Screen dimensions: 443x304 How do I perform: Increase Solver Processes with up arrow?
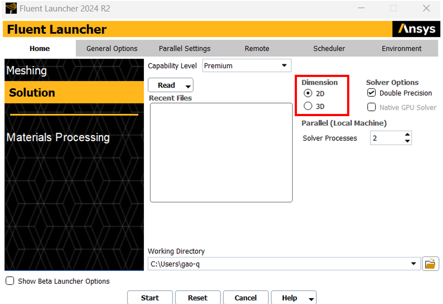(x=407, y=135)
